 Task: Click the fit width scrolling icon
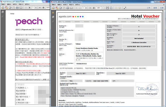point(107,8)
